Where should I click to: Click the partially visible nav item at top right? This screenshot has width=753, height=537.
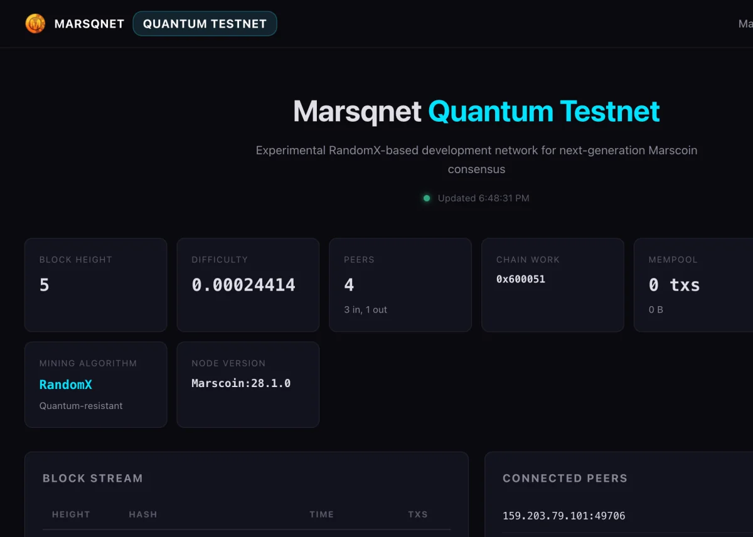[x=744, y=23]
